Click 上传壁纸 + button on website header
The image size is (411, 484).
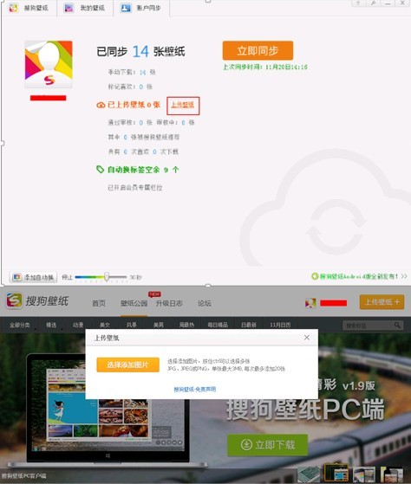tap(382, 302)
